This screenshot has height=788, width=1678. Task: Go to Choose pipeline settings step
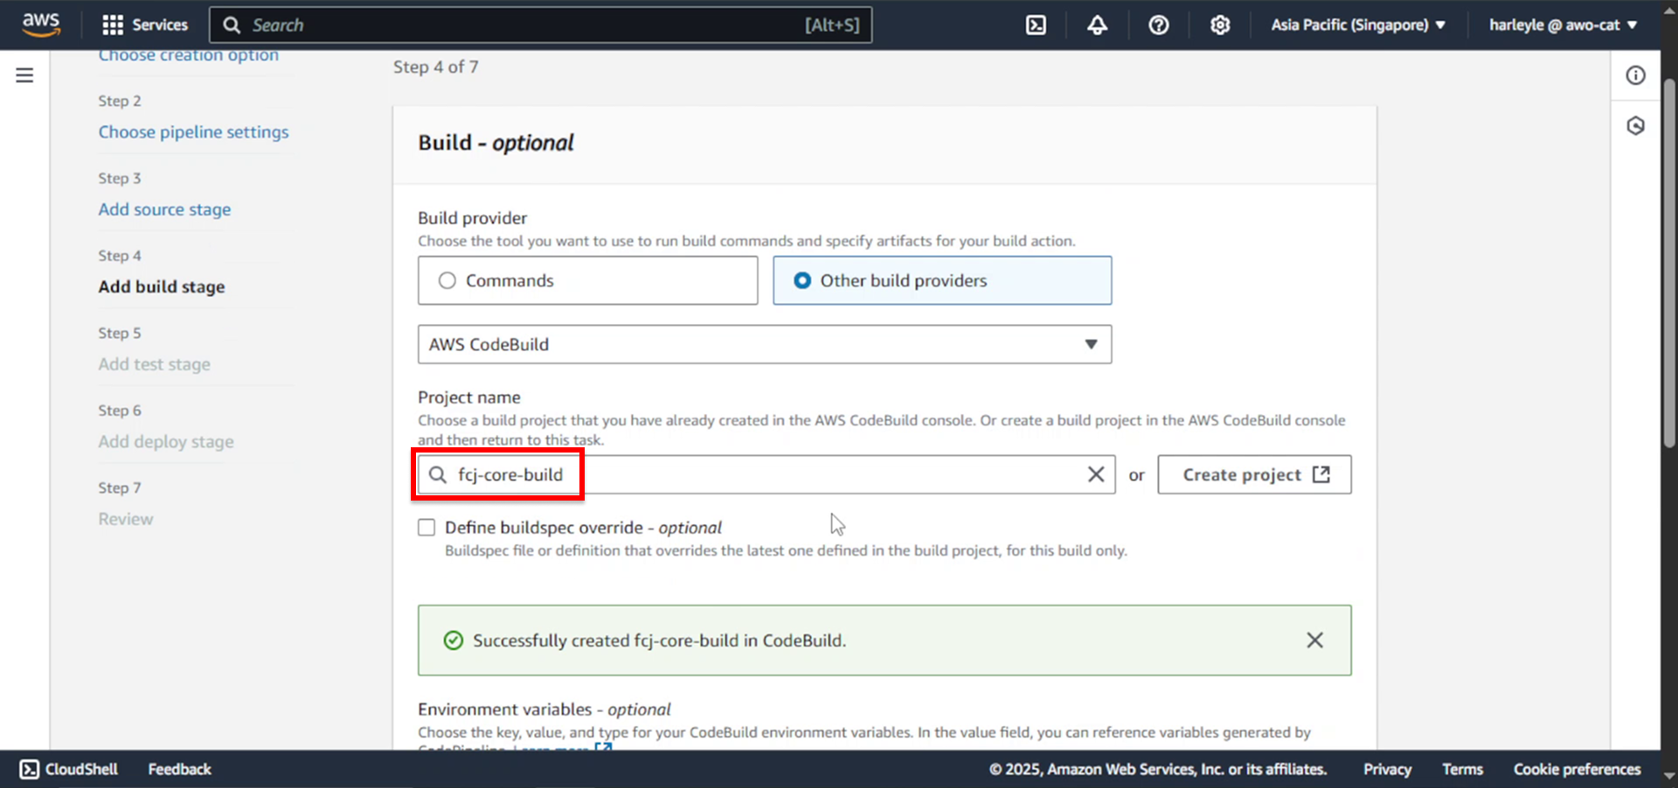point(193,132)
